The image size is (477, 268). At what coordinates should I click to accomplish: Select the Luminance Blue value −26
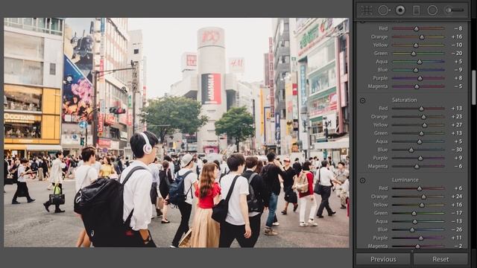point(457,230)
